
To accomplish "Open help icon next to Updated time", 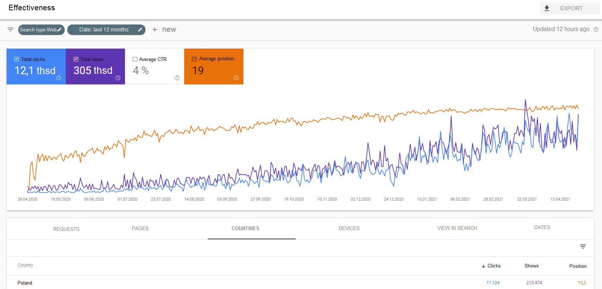I will [596, 30].
